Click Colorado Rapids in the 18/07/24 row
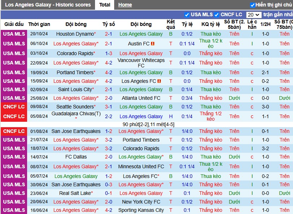This screenshot has width=293, height=214. 141,148
